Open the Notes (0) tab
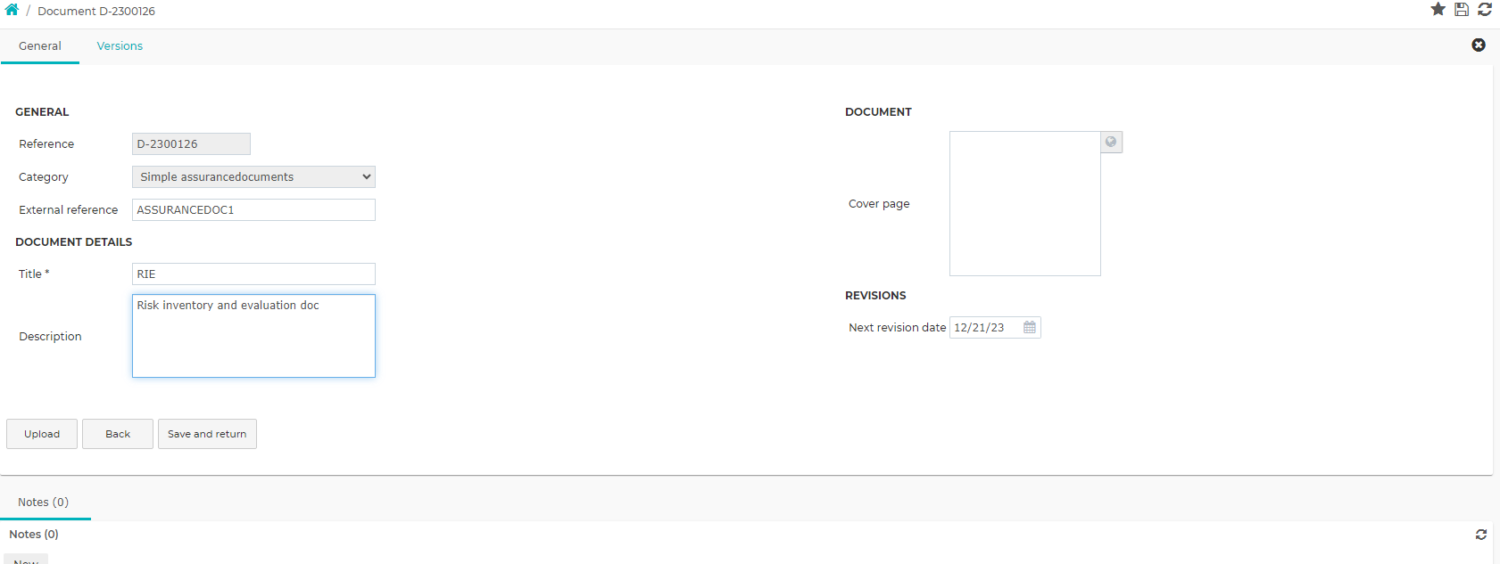 [44, 503]
